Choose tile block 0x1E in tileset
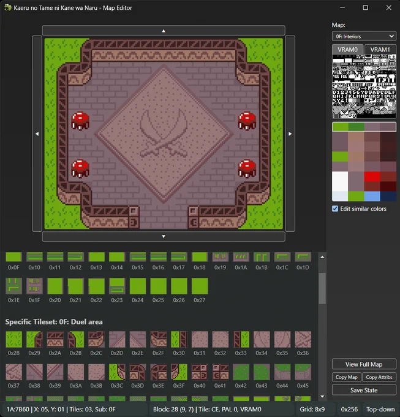The image size is (400, 417). (14, 286)
